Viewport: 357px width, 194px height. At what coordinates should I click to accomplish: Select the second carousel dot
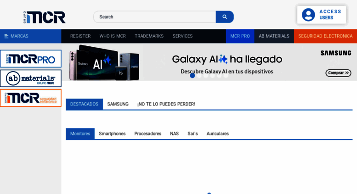[199, 76]
